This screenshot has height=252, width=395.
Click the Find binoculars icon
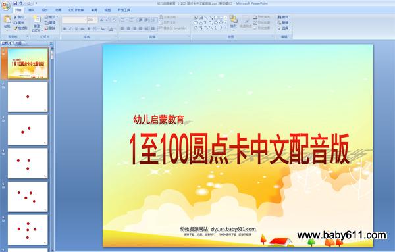(x=279, y=17)
